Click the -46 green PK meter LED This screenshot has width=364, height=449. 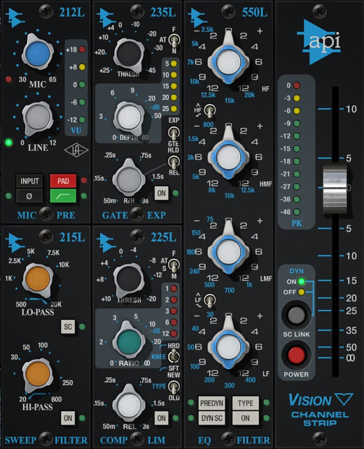[297, 212]
